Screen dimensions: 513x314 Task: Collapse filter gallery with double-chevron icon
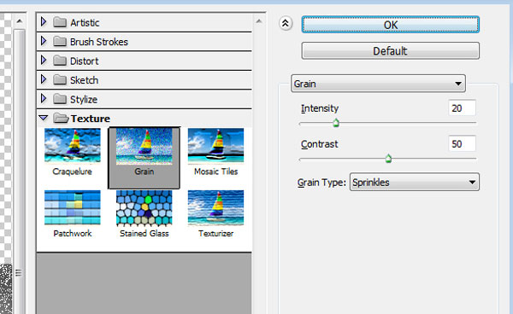click(x=286, y=24)
